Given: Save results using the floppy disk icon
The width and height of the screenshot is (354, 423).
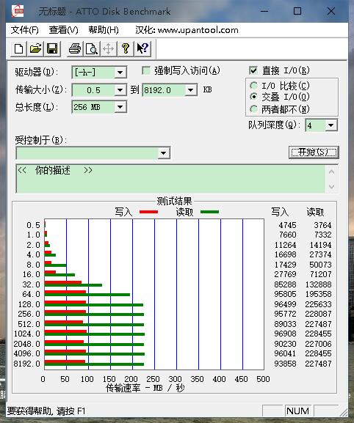Looking at the screenshot, I should 52,48.
